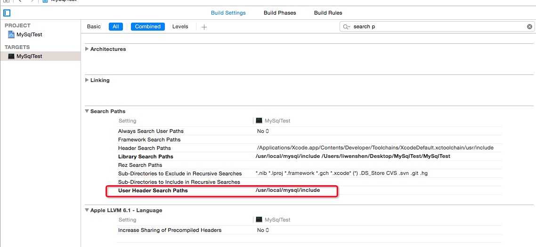Show Basic build settings

point(94,27)
